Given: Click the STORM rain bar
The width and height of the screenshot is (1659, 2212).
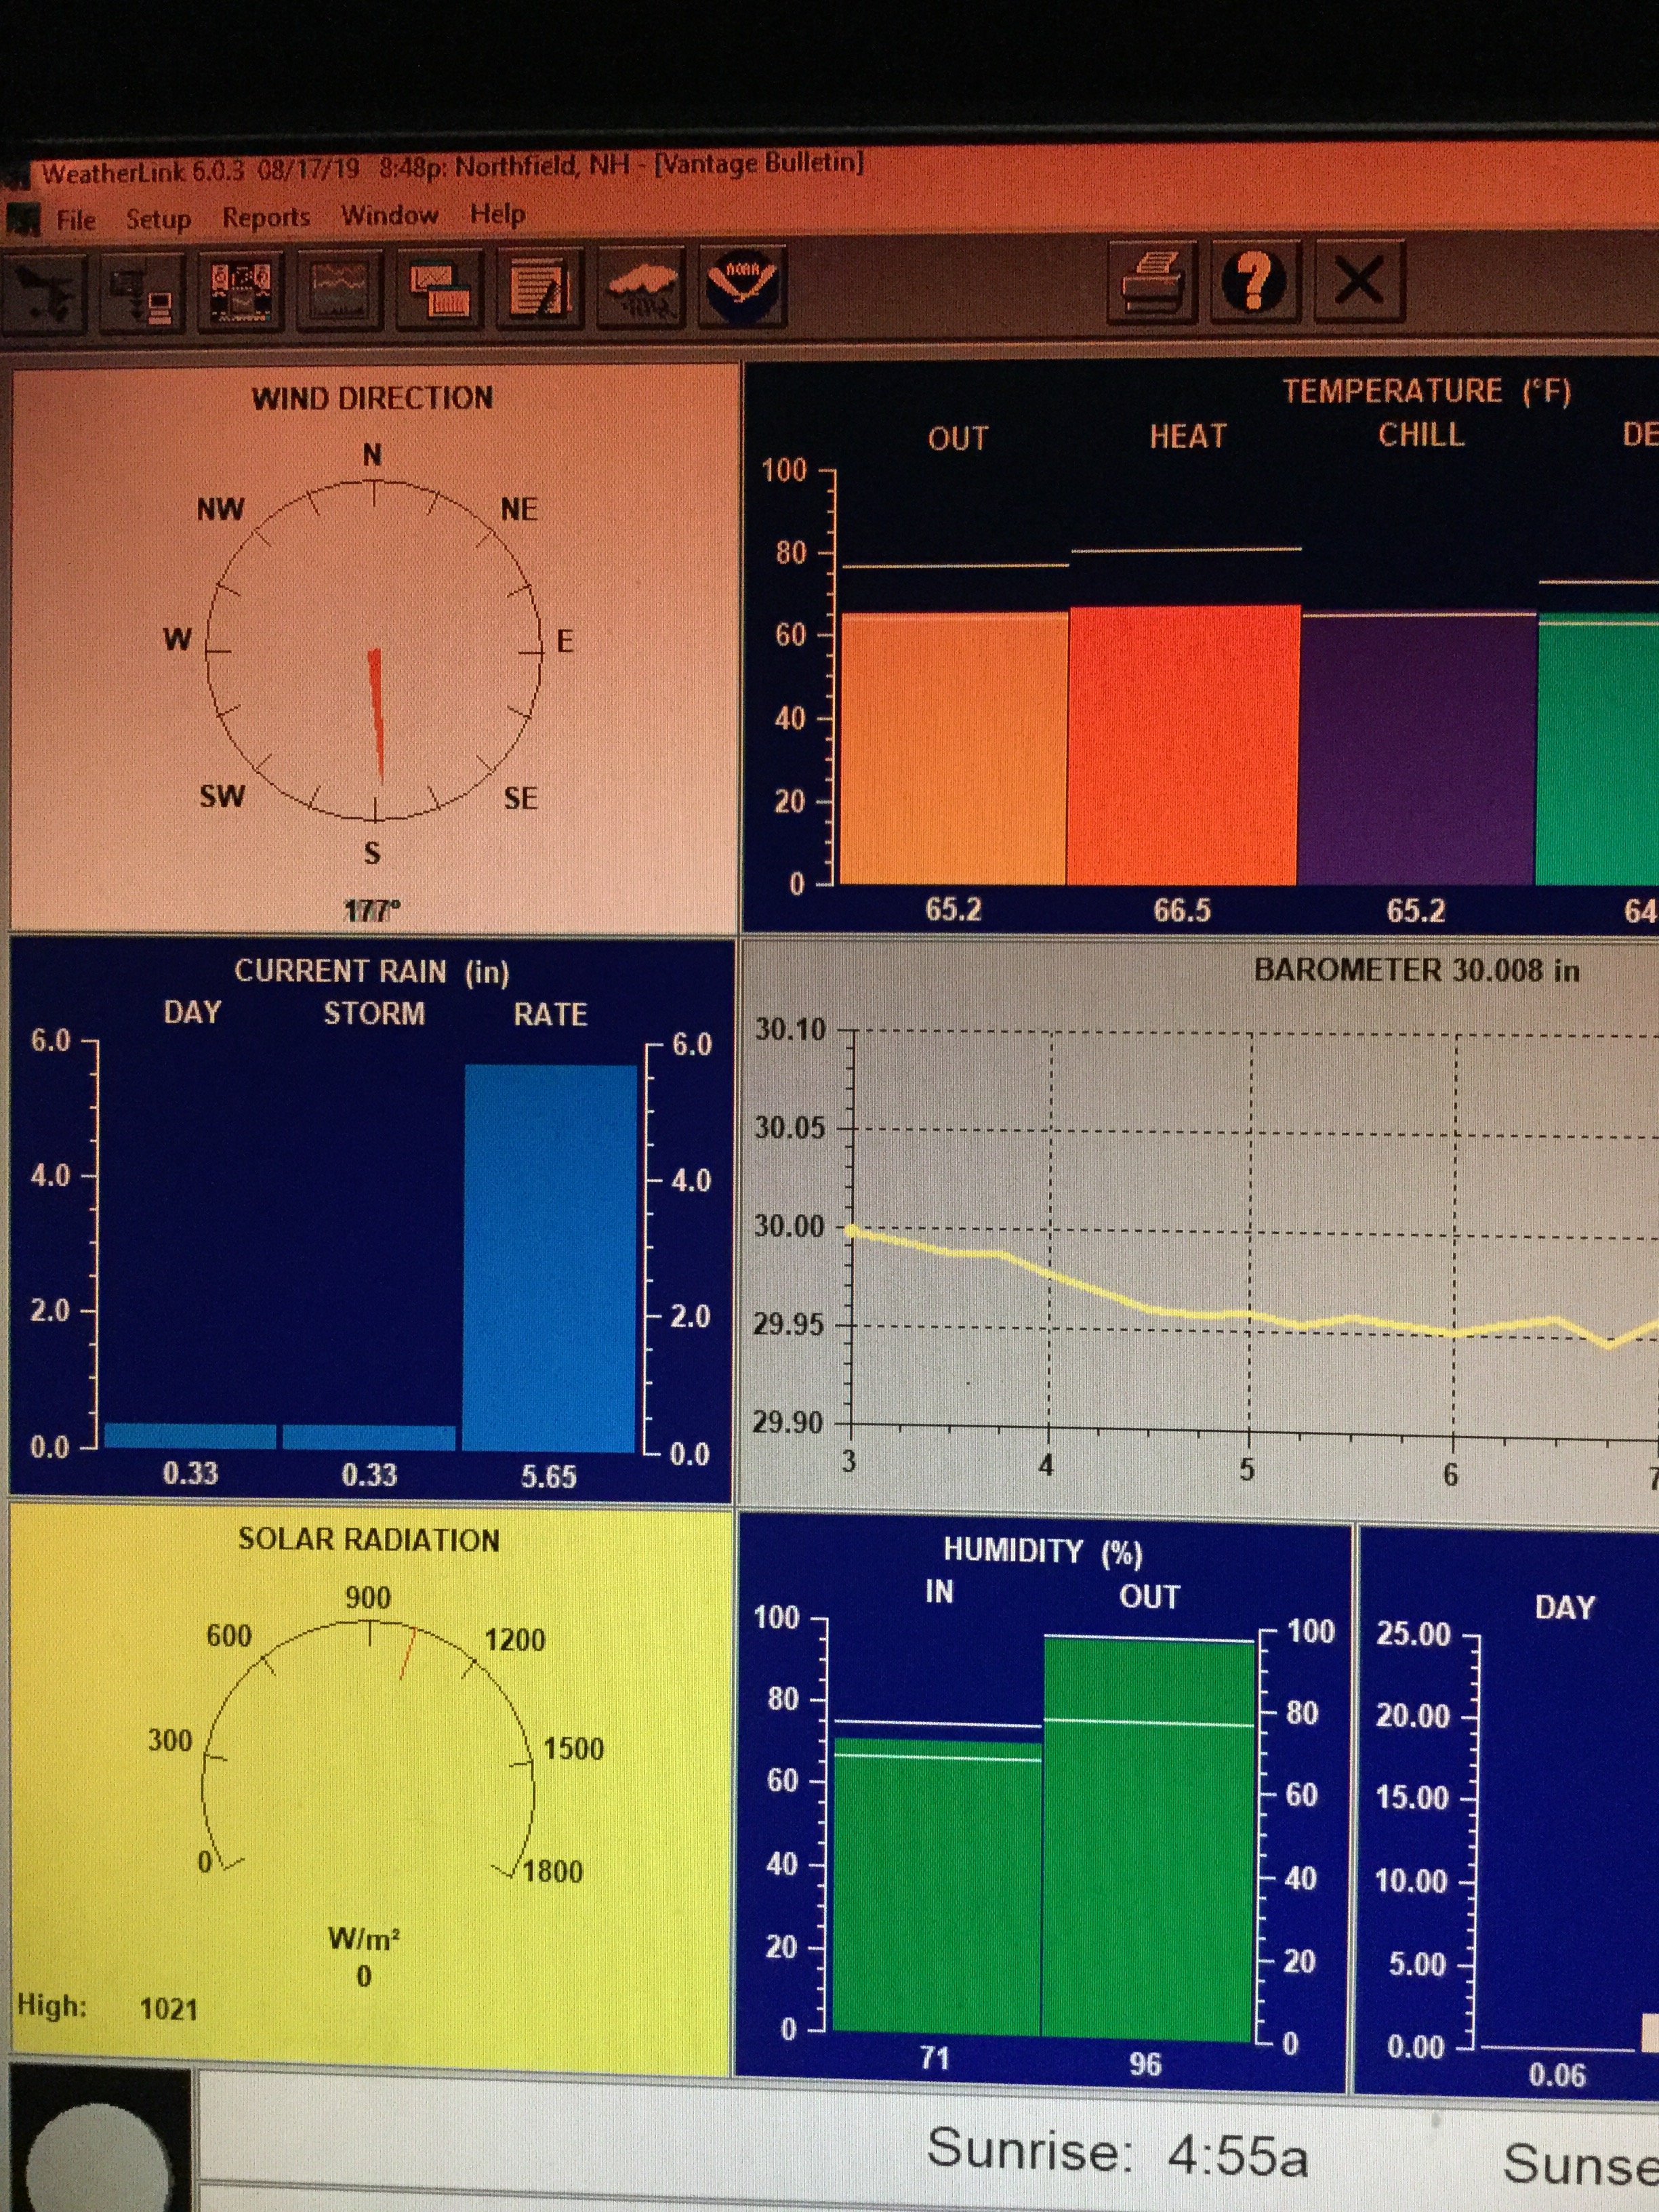Looking at the screenshot, I should coord(369,1437).
